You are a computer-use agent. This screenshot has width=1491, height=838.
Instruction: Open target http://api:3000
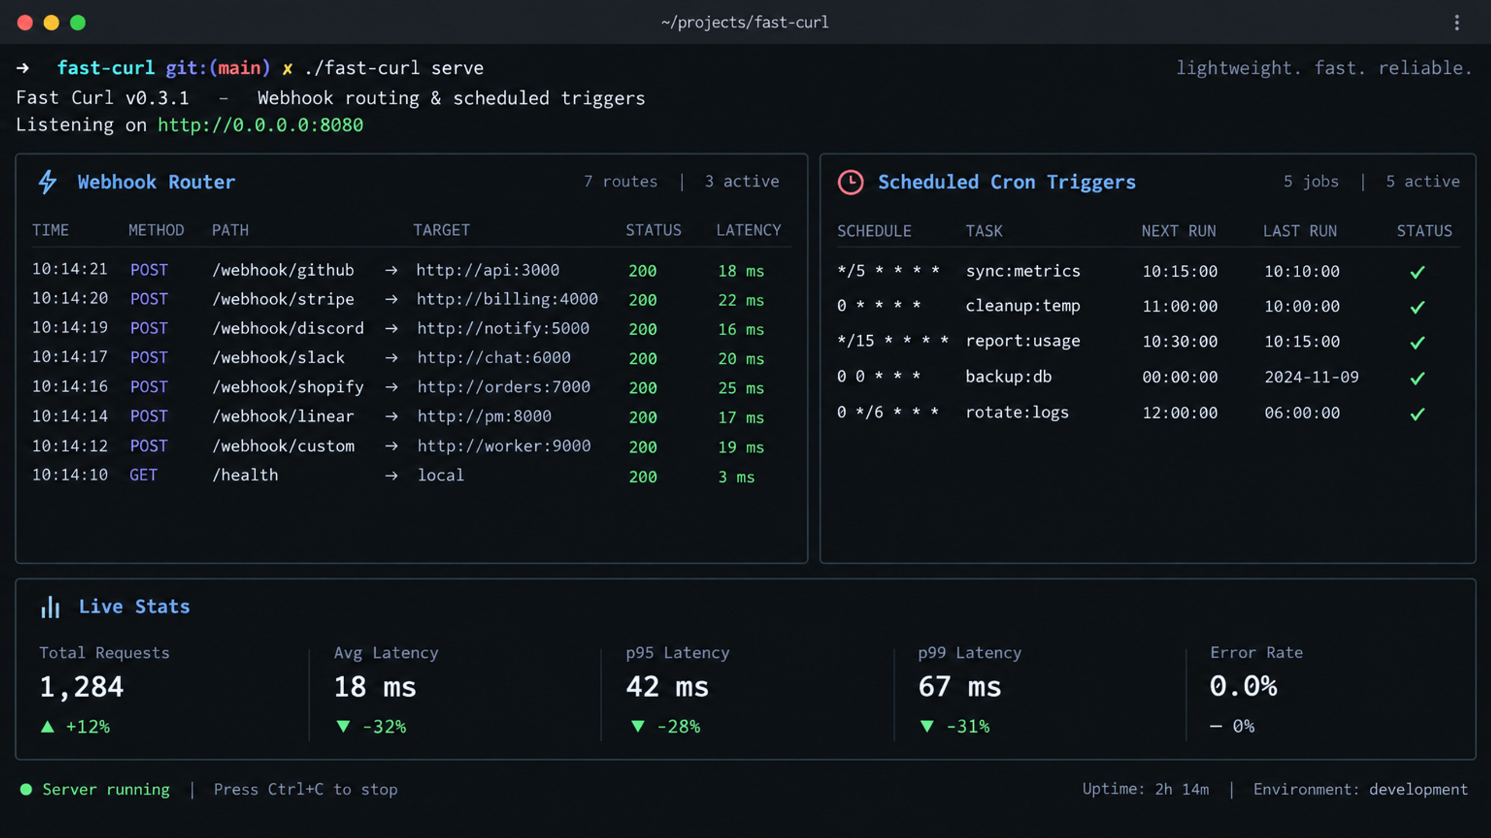coord(487,270)
